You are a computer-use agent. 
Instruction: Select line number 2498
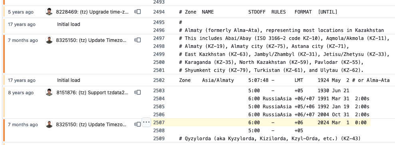pyautogui.click(x=159, y=46)
